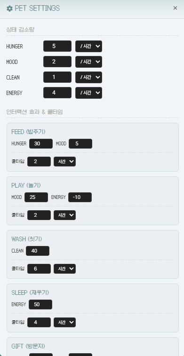Open the CLEAN decay unit dropdown
Screen dimensions: 184x356
(88, 77)
